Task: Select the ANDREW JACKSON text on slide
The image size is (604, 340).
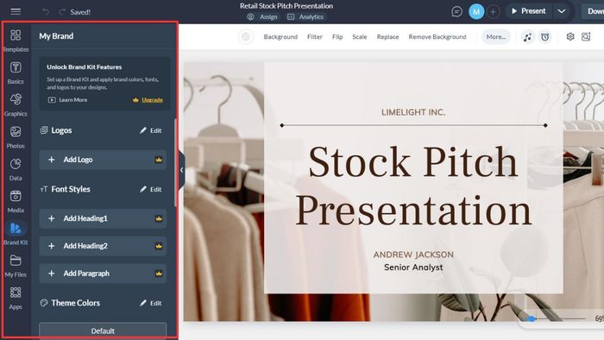Action: click(x=413, y=255)
